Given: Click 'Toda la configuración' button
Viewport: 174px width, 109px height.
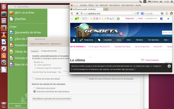Looking at the screenshot, I should point(40,44).
